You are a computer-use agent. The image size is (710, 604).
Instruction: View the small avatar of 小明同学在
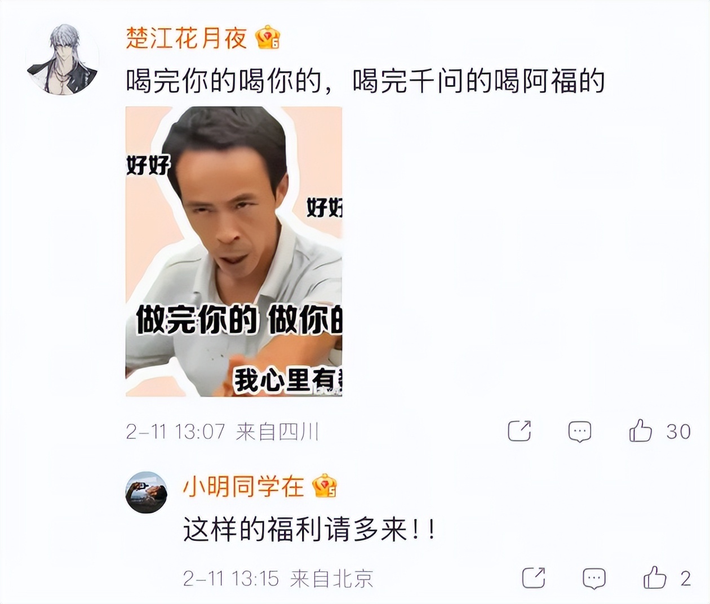click(147, 492)
